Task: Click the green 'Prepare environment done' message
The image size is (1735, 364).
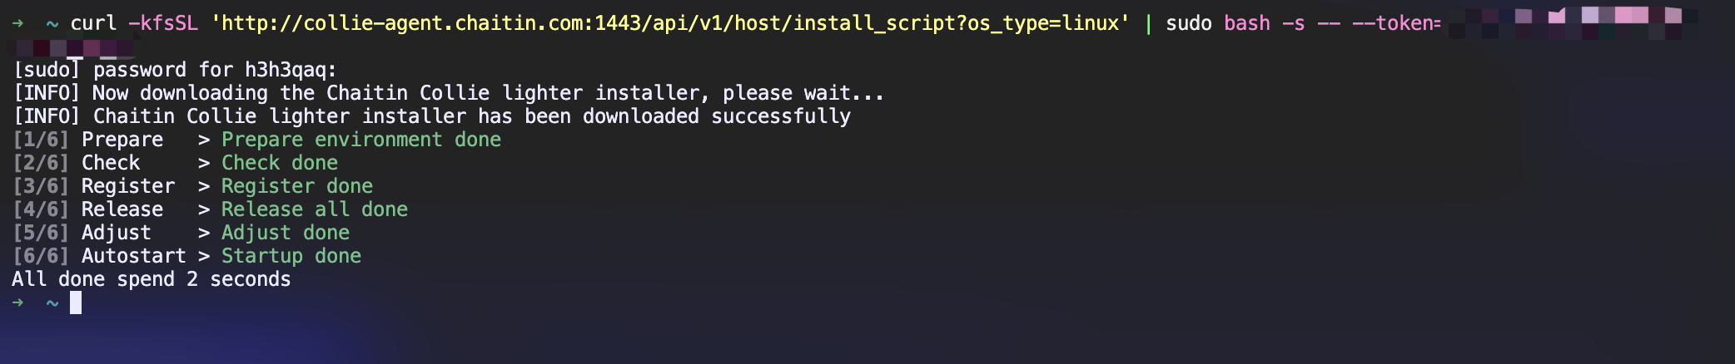Action: [361, 140]
